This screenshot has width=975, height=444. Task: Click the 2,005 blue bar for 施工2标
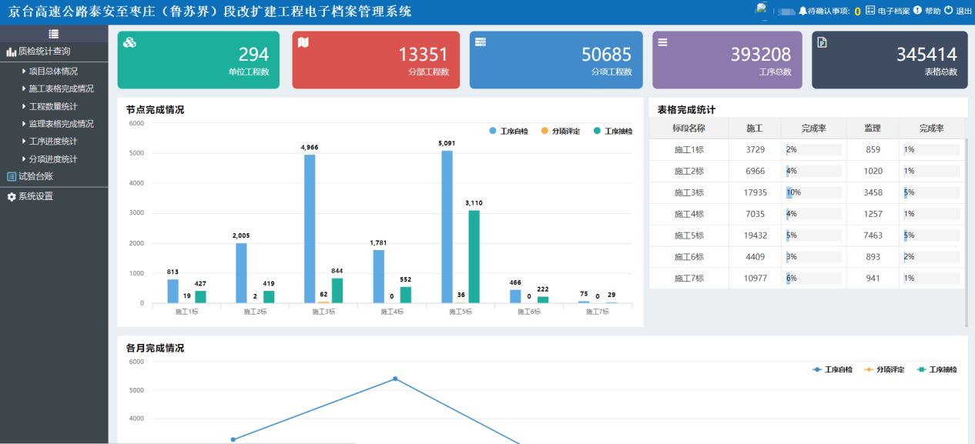[x=241, y=273]
